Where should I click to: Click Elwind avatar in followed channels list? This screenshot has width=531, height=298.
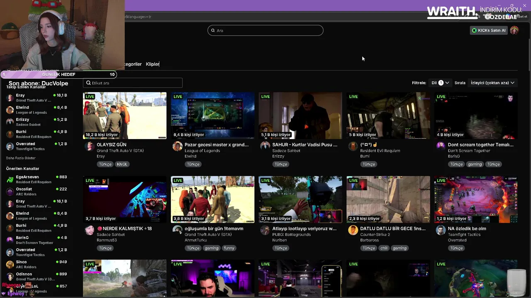[10, 110]
